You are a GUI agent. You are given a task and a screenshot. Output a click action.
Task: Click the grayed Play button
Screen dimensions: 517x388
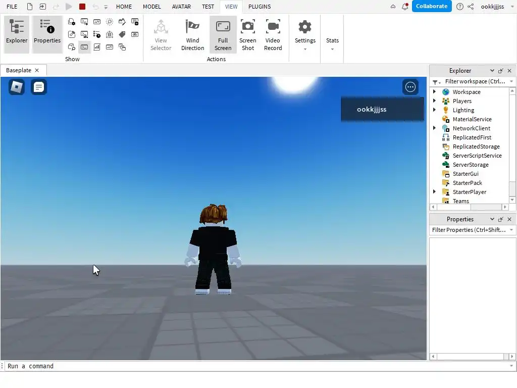click(x=69, y=7)
